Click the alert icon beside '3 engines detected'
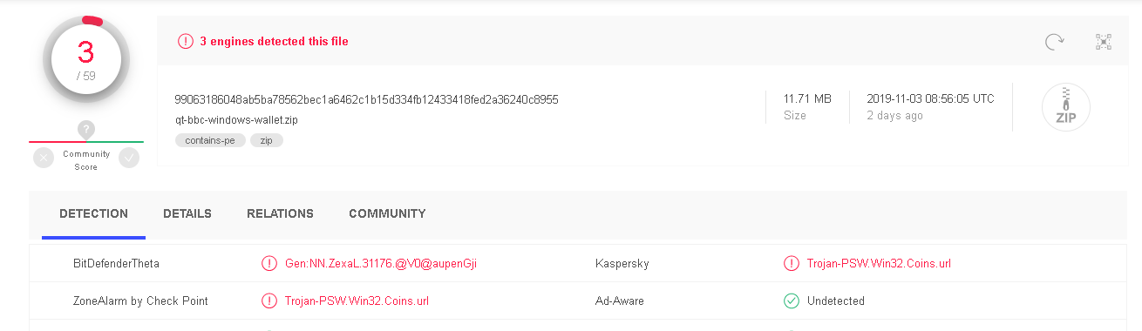 [185, 41]
